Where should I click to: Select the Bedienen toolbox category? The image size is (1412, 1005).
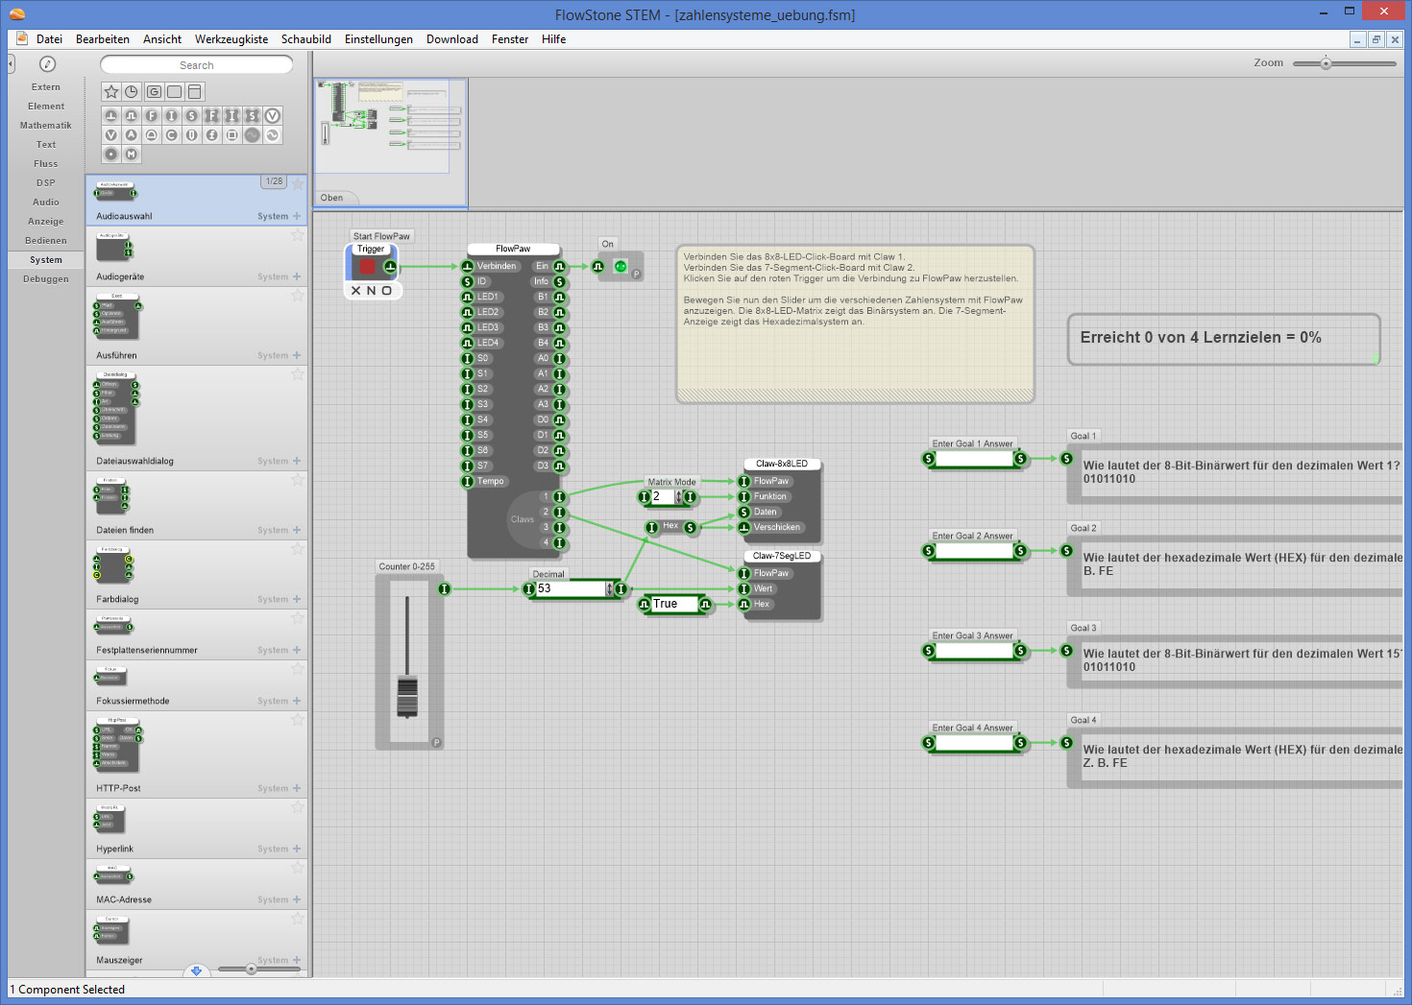(46, 241)
